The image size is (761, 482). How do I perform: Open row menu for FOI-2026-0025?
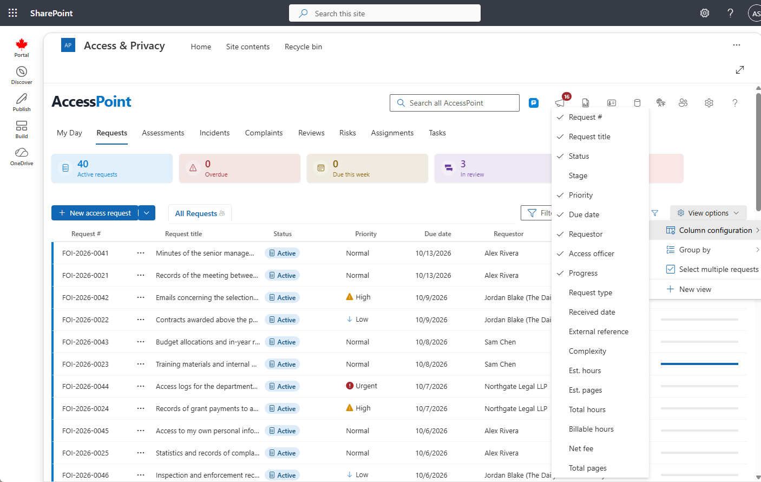pyautogui.click(x=141, y=453)
